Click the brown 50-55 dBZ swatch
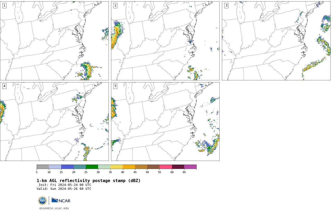This screenshot has width=333, height=211. tap(153, 167)
